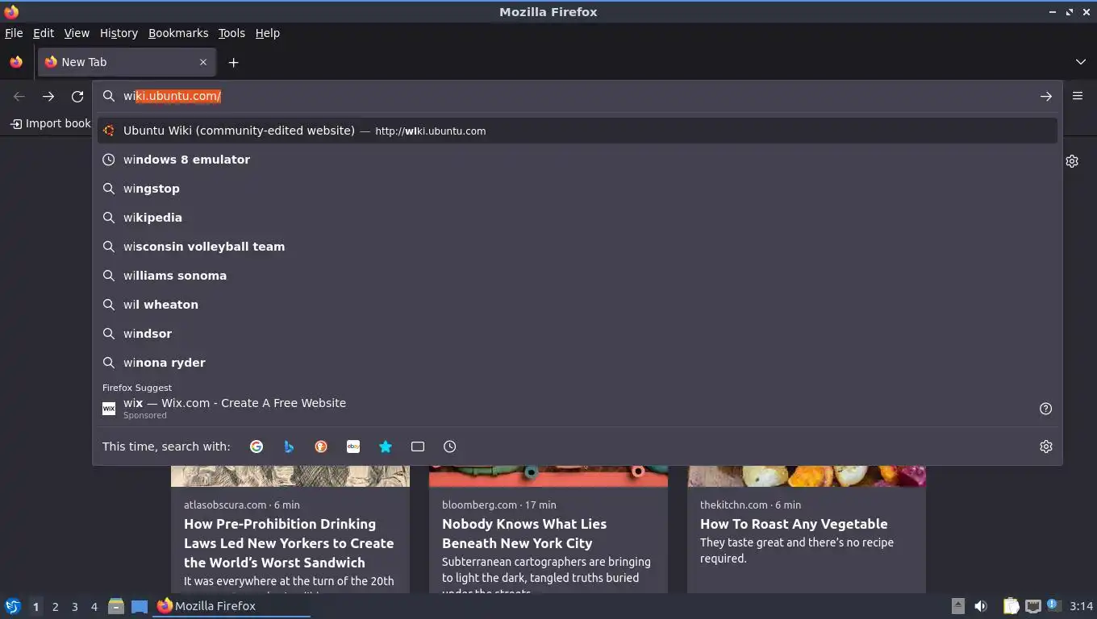Open the File menu
Screen dimensions: 1097x619
pos(14,33)
